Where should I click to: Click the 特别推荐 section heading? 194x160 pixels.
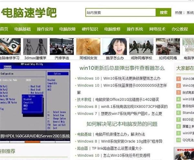click(8, 151)
